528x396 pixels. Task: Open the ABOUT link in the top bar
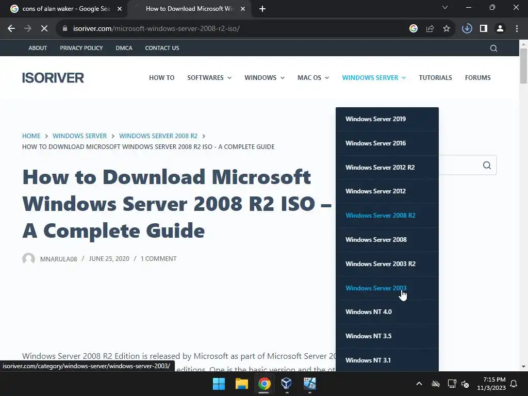pyautogui.click(x=38, y=48)
